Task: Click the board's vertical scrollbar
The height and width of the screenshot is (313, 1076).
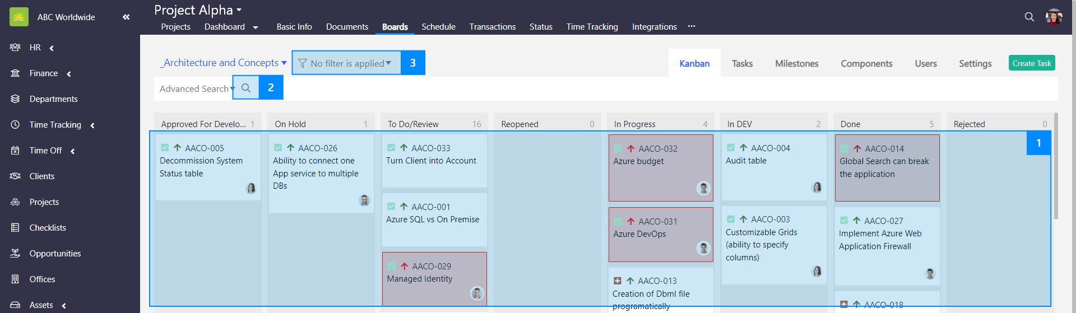Action: click(1056, 168)
